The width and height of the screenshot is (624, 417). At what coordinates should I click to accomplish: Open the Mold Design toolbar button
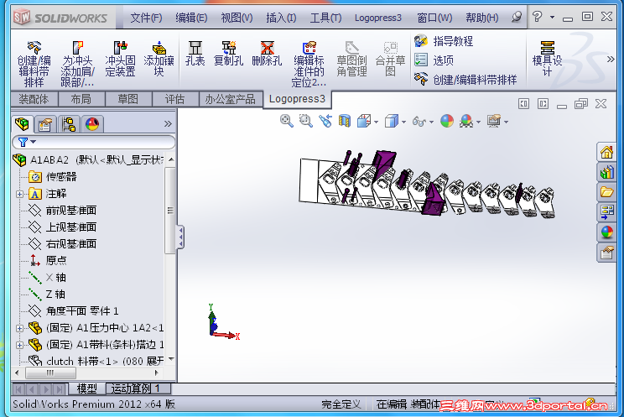point(547,58)
